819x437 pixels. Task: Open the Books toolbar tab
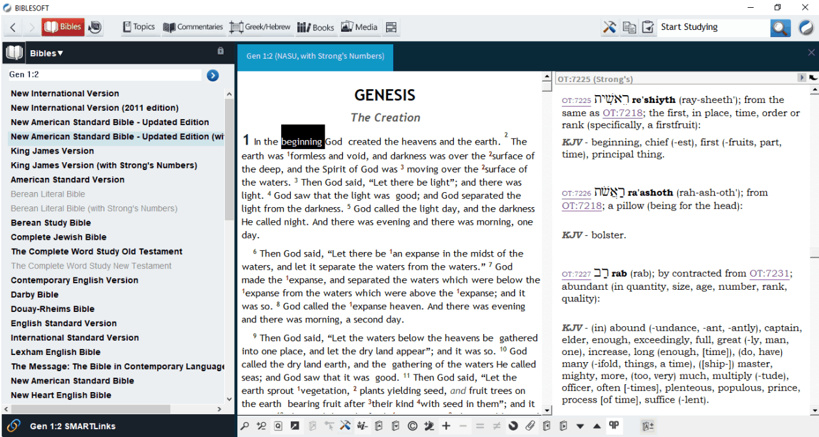pyautogui.click(x=316, y=27)
